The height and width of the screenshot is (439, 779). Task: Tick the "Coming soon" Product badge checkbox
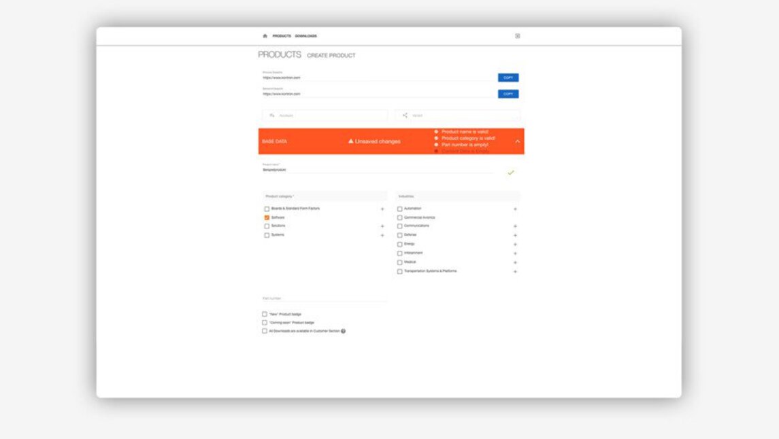[265, 323]
